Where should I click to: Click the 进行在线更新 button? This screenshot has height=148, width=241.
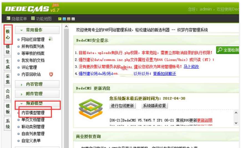(122, 106)
